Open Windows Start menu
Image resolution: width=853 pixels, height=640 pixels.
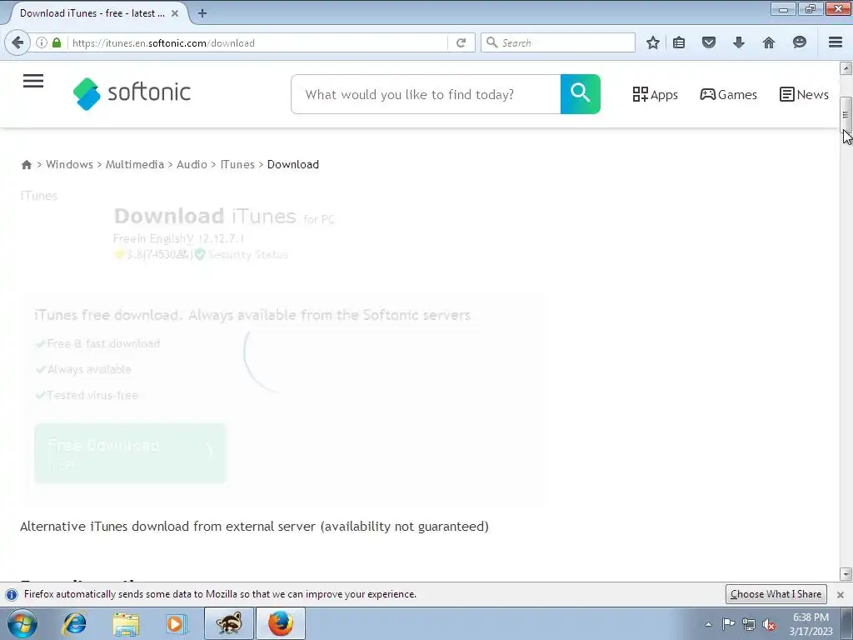click(22, 623)
